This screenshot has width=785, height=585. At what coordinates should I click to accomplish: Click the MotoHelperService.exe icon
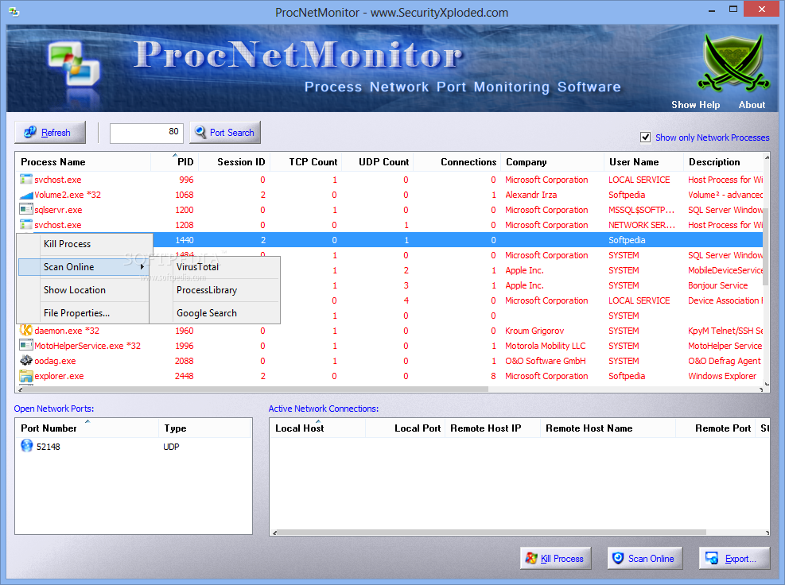[26, 345]
